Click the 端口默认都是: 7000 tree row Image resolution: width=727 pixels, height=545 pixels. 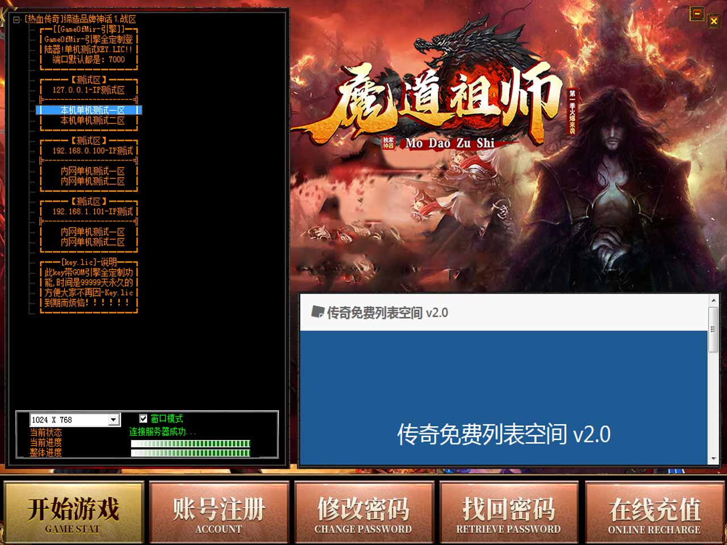pos(89,59)
